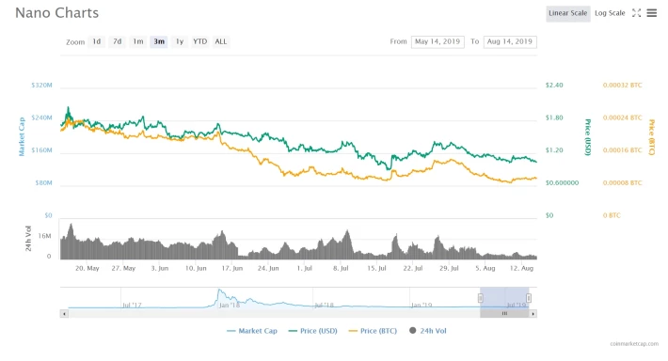Set zoom to 1m
This screenshot has height=361, width=668.
click(x=138, y=41)
